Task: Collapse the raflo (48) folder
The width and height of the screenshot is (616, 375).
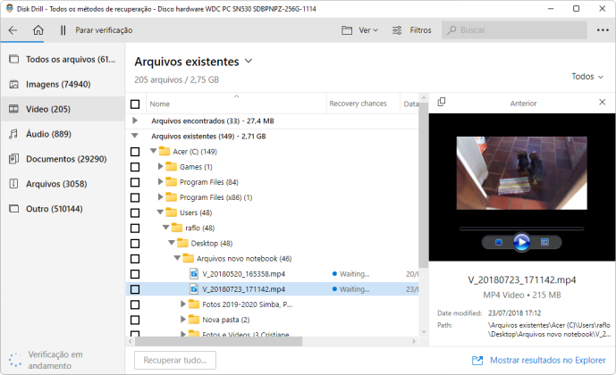Action: pos(165,228)
